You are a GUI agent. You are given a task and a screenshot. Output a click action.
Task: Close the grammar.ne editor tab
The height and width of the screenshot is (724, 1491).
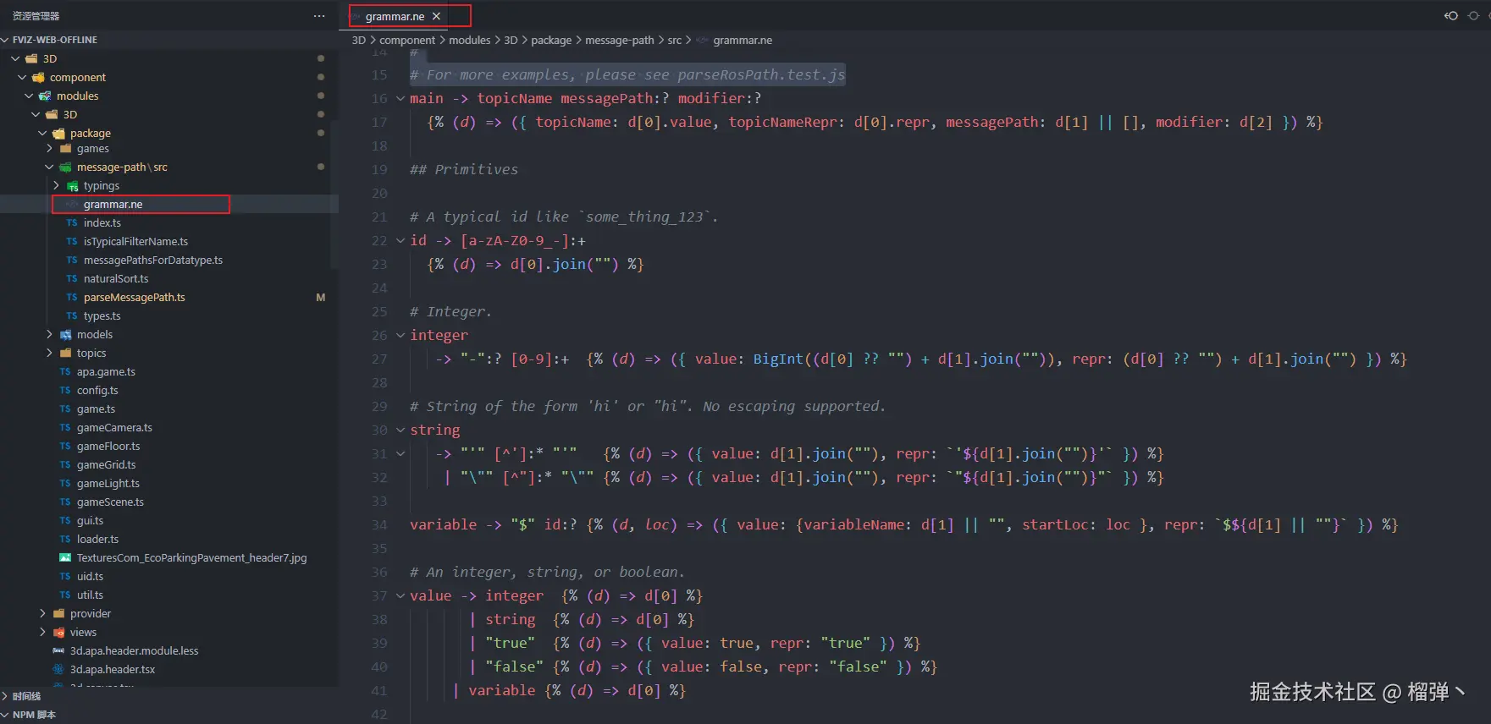[436, 16]
